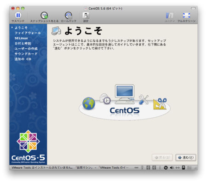Click the sound speaker status icon
The width and height of the screenshot is (207, 183).
pyautogui.click(x=172, y=168)
